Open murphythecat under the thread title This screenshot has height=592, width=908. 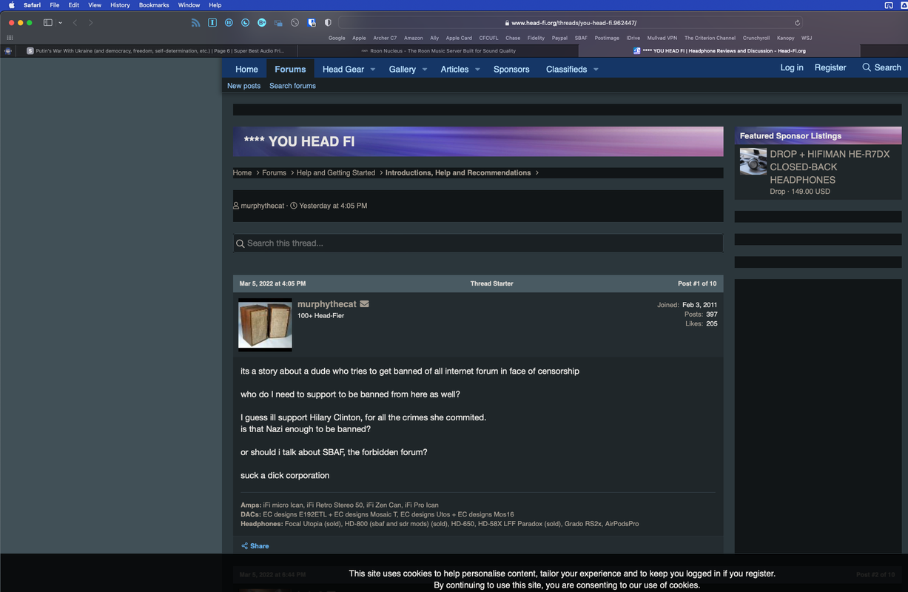[x=263, y=206]
